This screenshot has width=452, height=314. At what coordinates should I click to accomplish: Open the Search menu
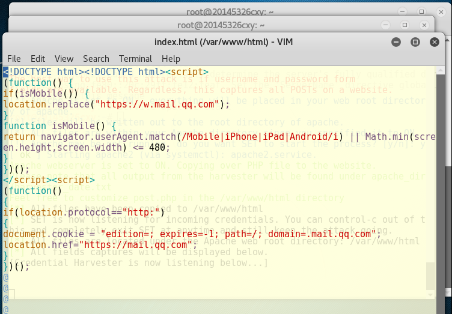tap(96, 59)
